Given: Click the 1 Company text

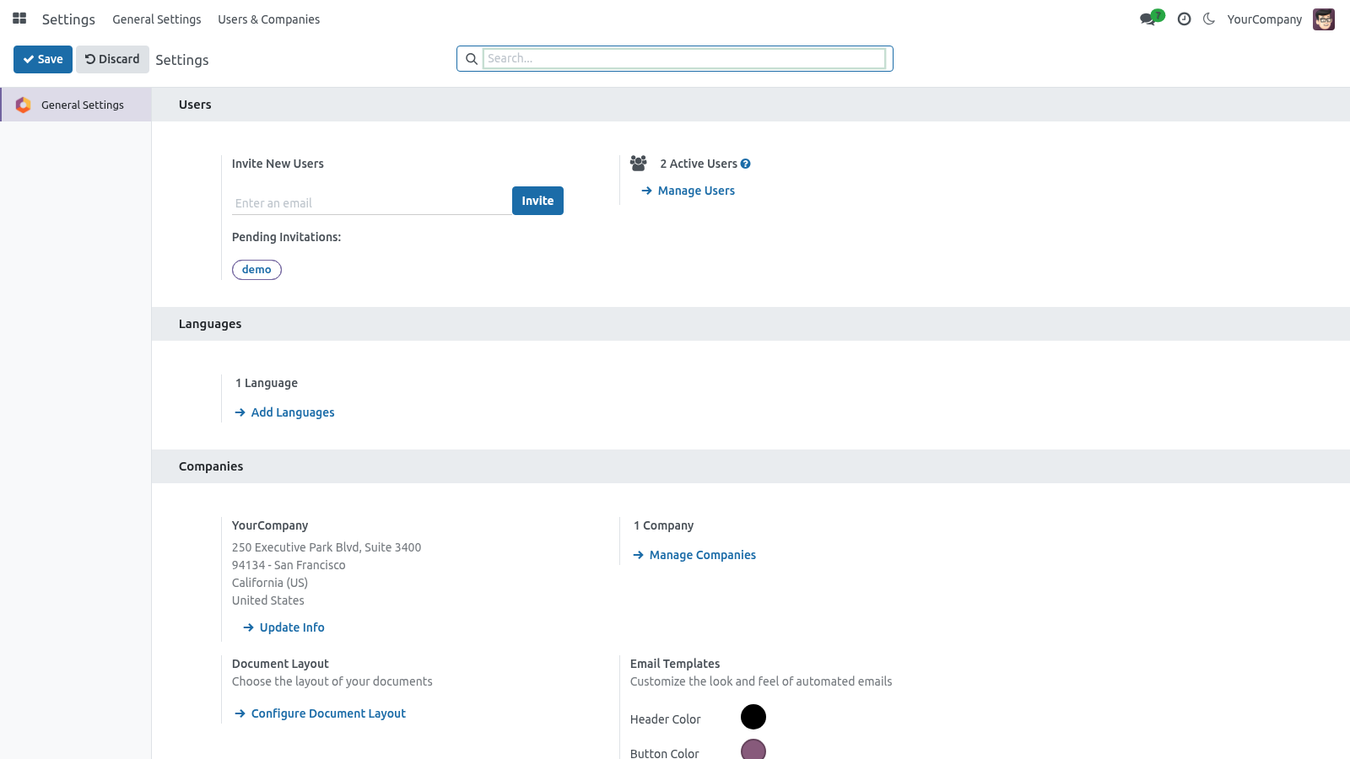Looking at the screenshot, I should [663, 525].
